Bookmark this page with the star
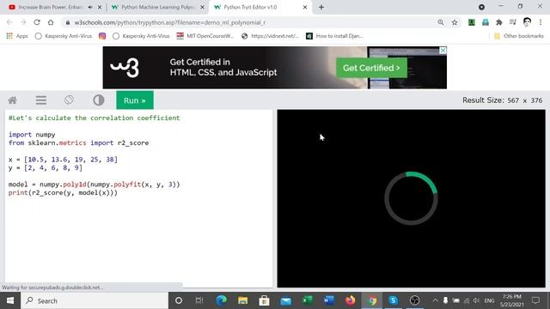The width and height of the screenshot is (550, 309). click(x=455, y=22)
